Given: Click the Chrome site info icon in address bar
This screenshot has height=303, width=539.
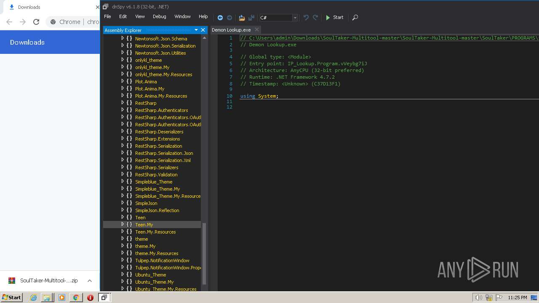Looking at the screenshot, I should (53, 22).
